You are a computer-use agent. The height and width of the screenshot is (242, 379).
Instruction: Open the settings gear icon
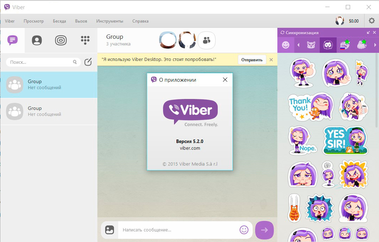pos(372,21)
